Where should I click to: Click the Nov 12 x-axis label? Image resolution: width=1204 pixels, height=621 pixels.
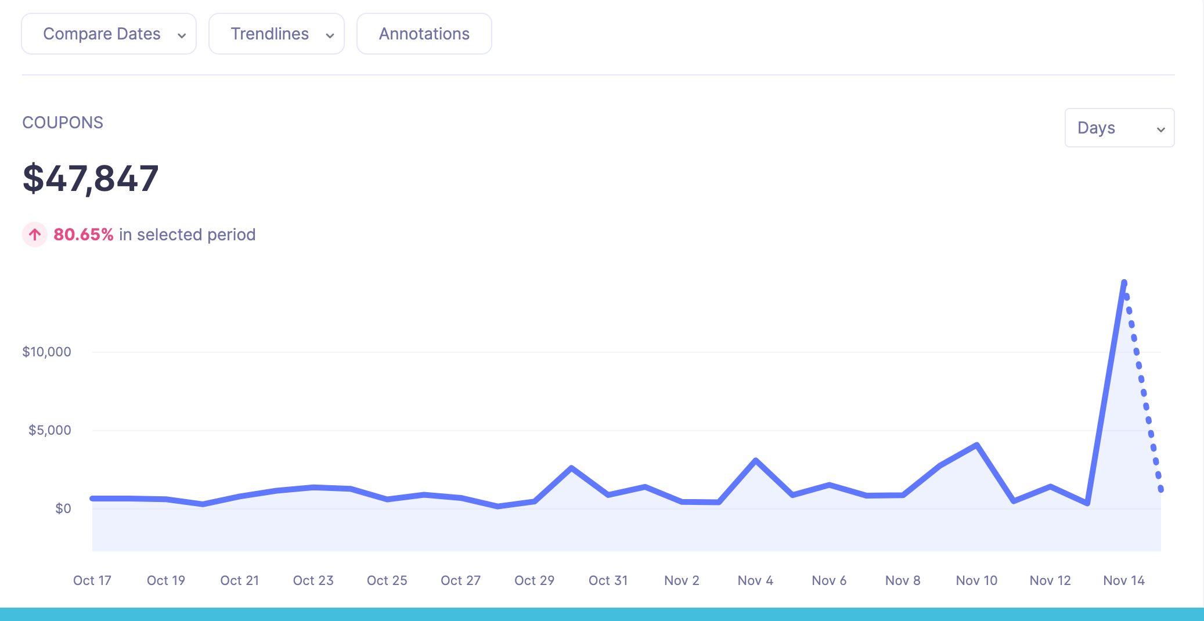point(1051,580)
